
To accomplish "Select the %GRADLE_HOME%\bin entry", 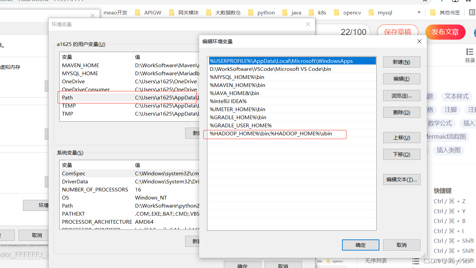I will (292, 117).
